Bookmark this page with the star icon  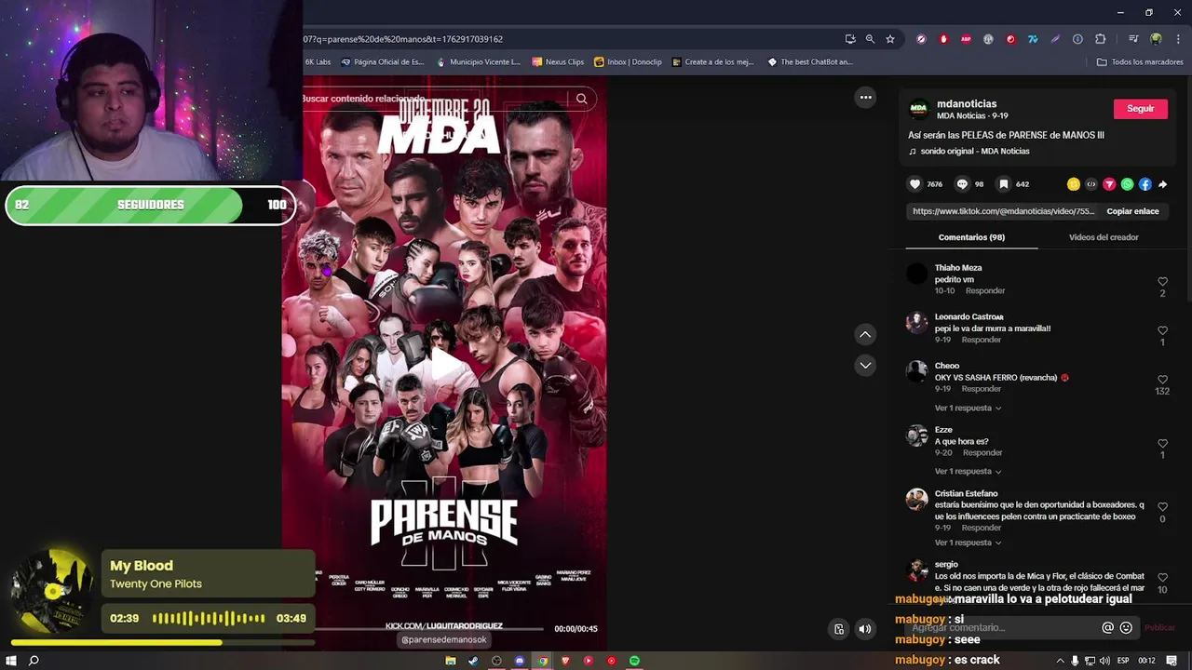pyautogui.click(x=890, y=39)
